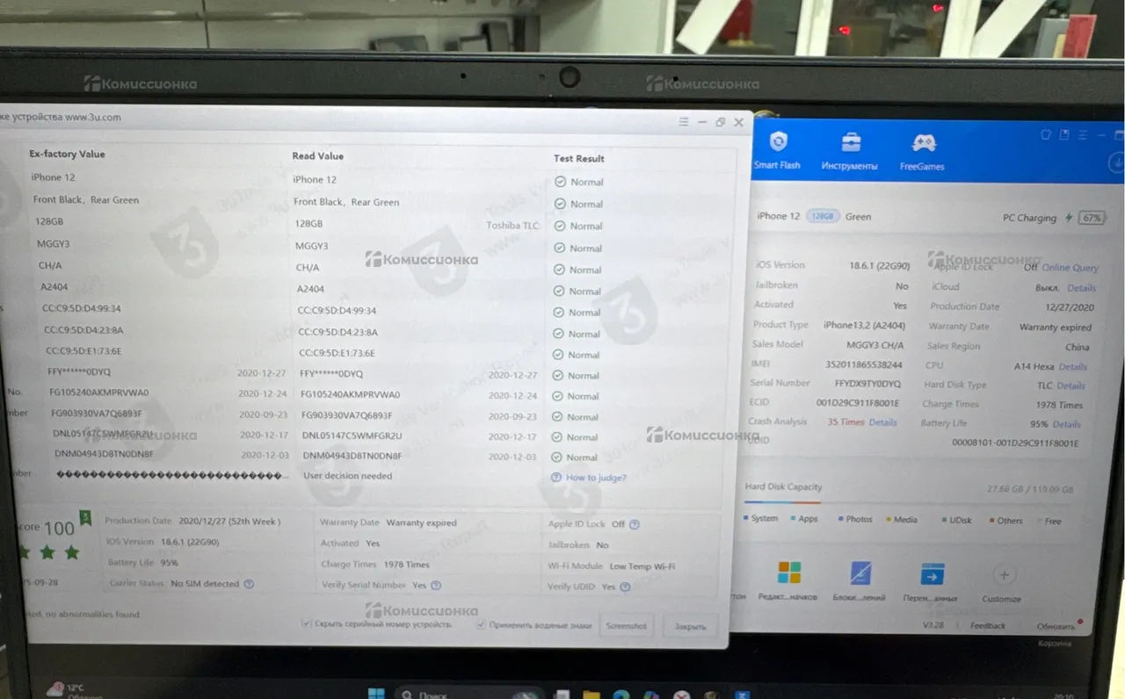
Task: Click the Закрыть button
Action: tap(690, 627)
